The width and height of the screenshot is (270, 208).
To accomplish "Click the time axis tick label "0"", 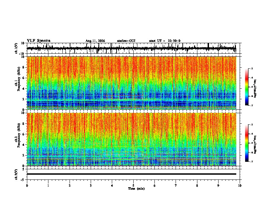I will (x=27, y=186).
